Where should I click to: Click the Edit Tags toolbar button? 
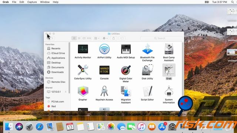(x=122, y=38)
